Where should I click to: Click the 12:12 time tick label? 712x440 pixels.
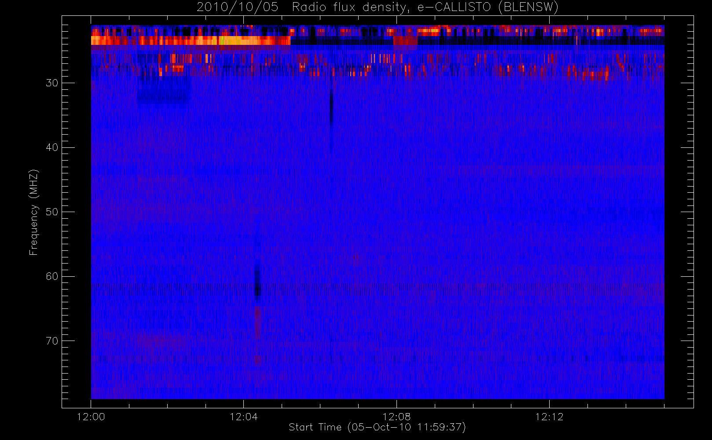549,417
